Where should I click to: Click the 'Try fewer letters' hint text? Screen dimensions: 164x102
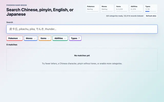pyautogui.click(x=82, y=63)
